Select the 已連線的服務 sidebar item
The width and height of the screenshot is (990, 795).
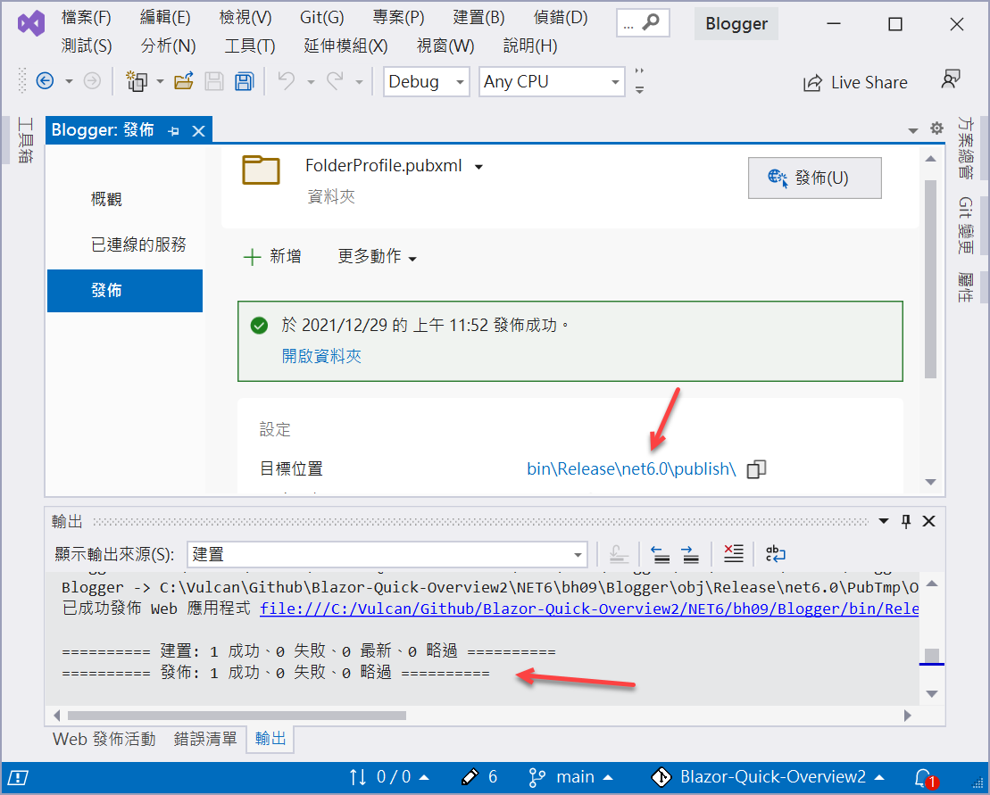pos(138,244)
